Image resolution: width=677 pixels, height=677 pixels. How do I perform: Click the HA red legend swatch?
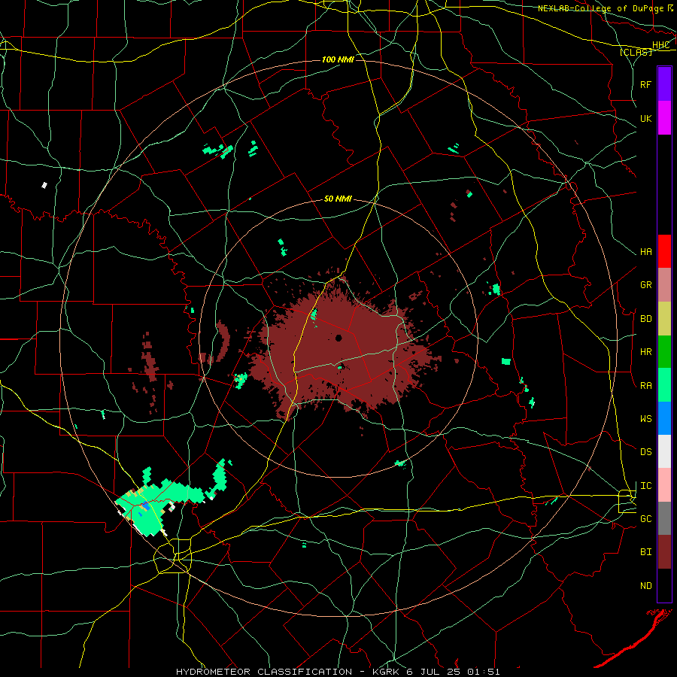(664, 251)
